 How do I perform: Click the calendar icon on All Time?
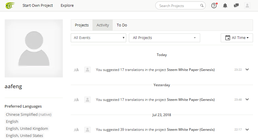[228, 38]
